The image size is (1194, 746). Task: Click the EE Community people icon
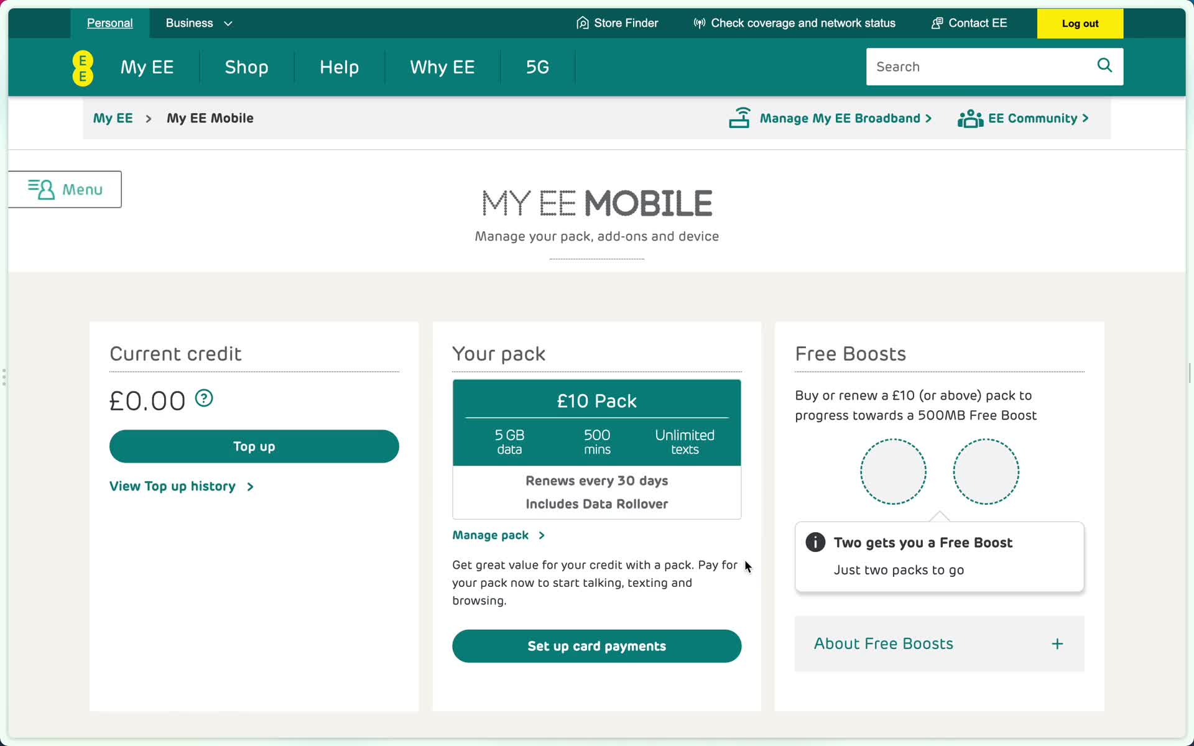click(970, 118)
